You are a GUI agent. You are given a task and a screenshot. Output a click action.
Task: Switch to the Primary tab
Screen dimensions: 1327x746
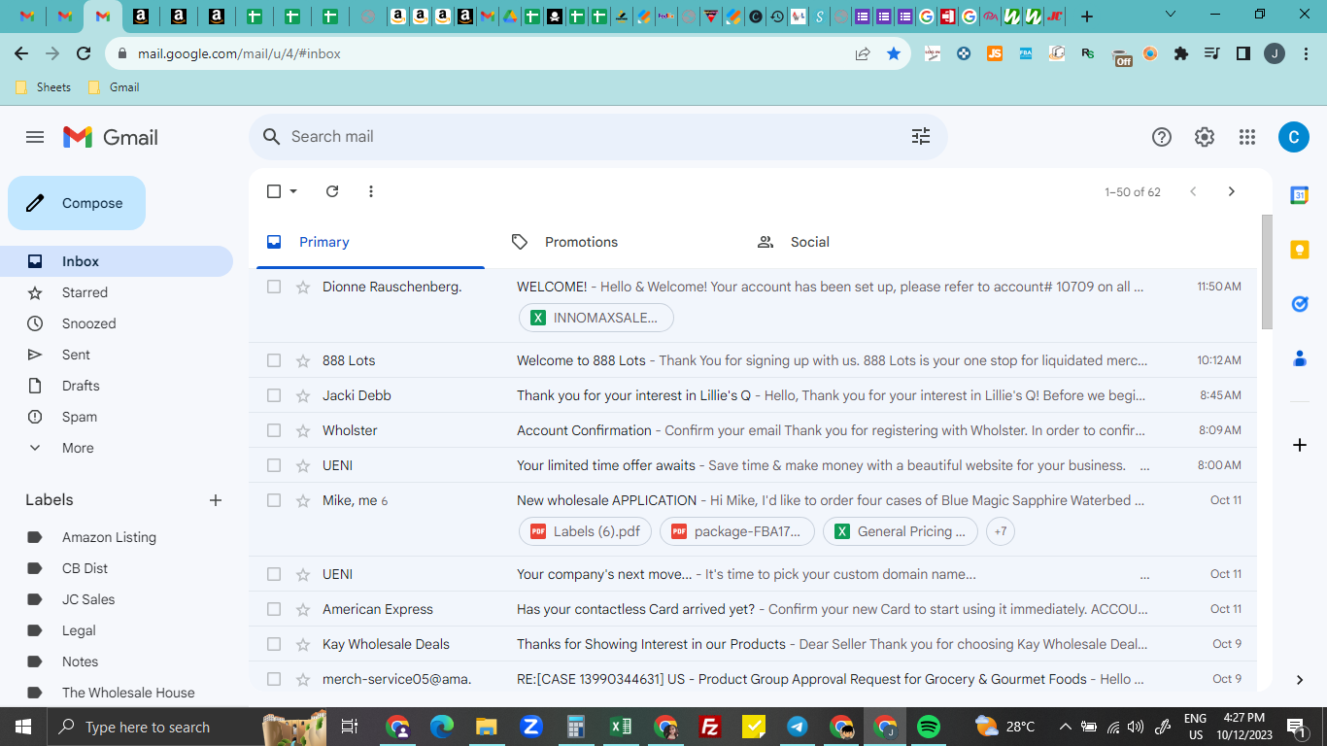click(x=370, y=242)
